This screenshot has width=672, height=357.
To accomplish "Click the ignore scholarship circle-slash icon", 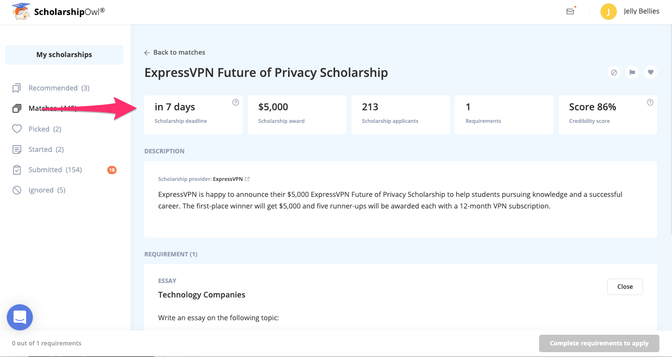I will tap(614, 73).
